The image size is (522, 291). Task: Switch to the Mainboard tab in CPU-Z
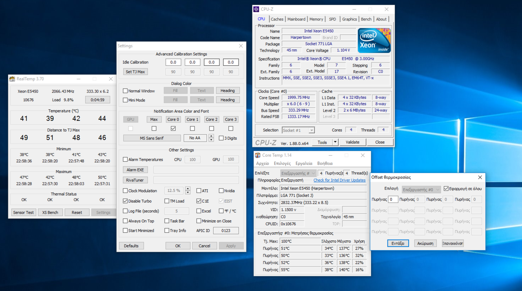tap(296, 19)
